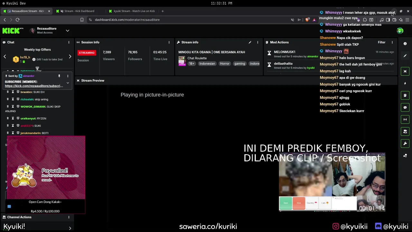The image size is (412, 232).
Task: Open the browser hamburger menu
Action: pyautogui.click(x=407, y=20)
